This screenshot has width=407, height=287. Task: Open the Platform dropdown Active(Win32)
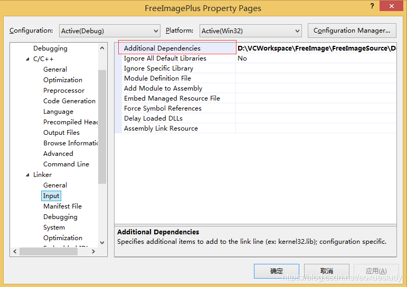pos(250,31)
